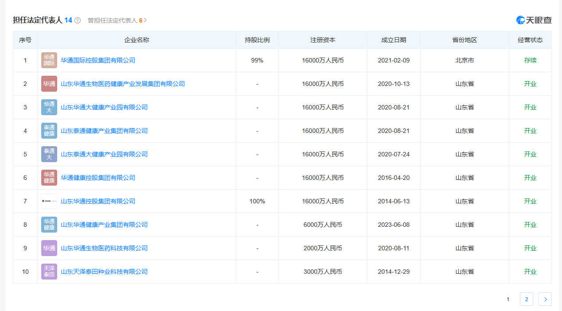This screenshot has height=311, width=562.
Task: Go to next page with arrow button
Action: (x=545, y=299)
